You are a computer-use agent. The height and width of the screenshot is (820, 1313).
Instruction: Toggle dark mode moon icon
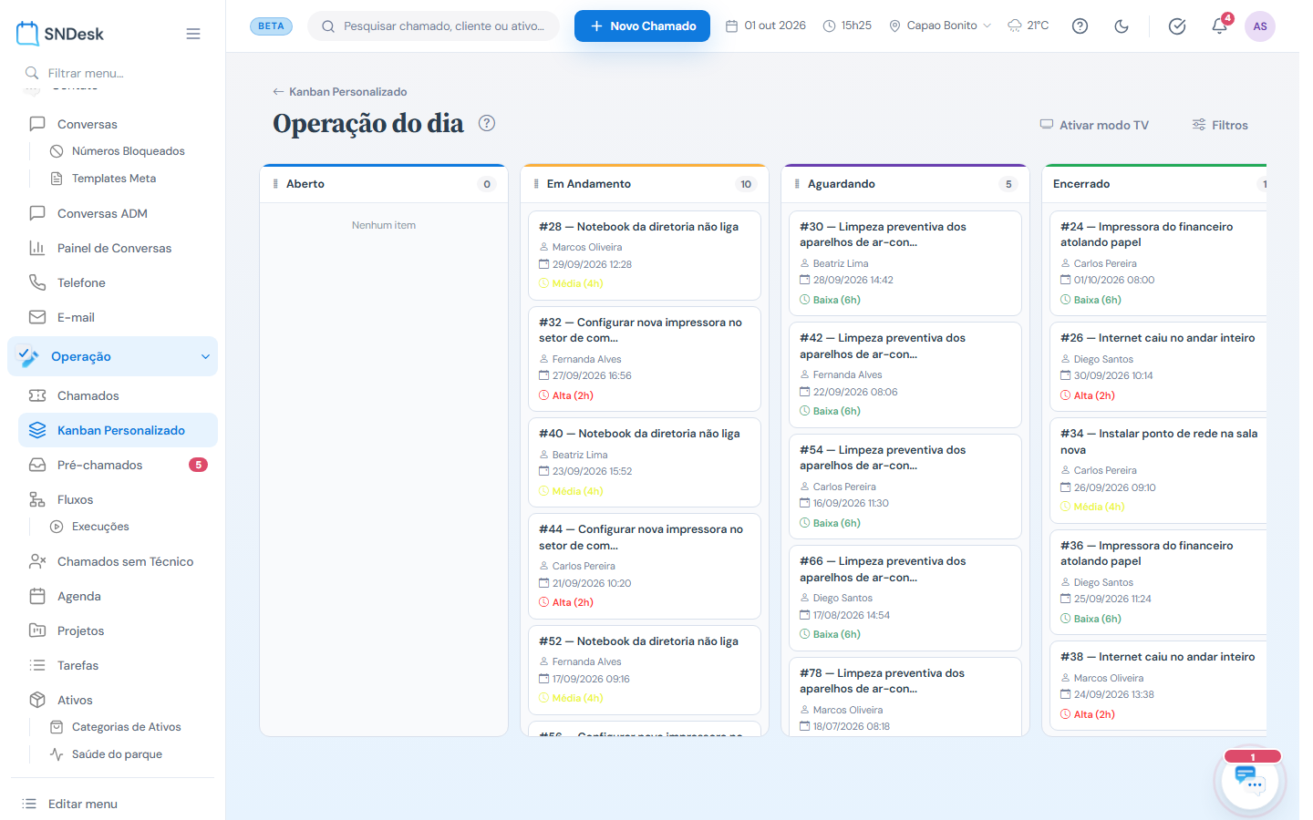coord(1122,26)
